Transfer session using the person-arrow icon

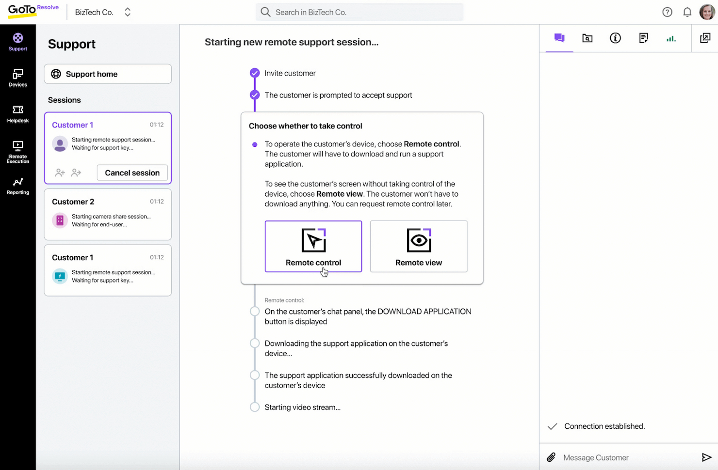click(76, 172)
